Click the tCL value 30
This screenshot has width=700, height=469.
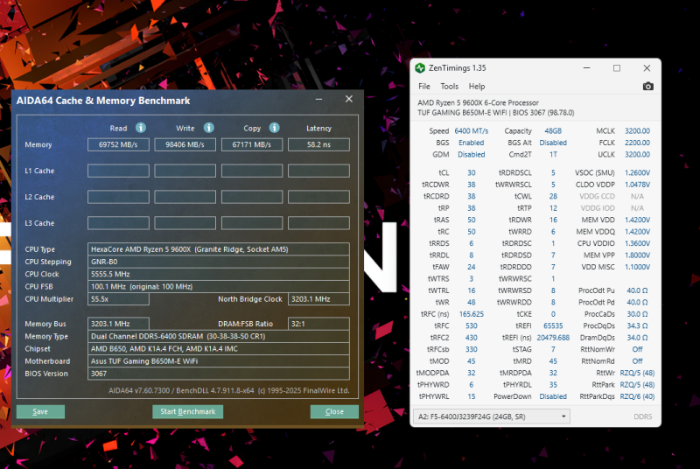471,172
